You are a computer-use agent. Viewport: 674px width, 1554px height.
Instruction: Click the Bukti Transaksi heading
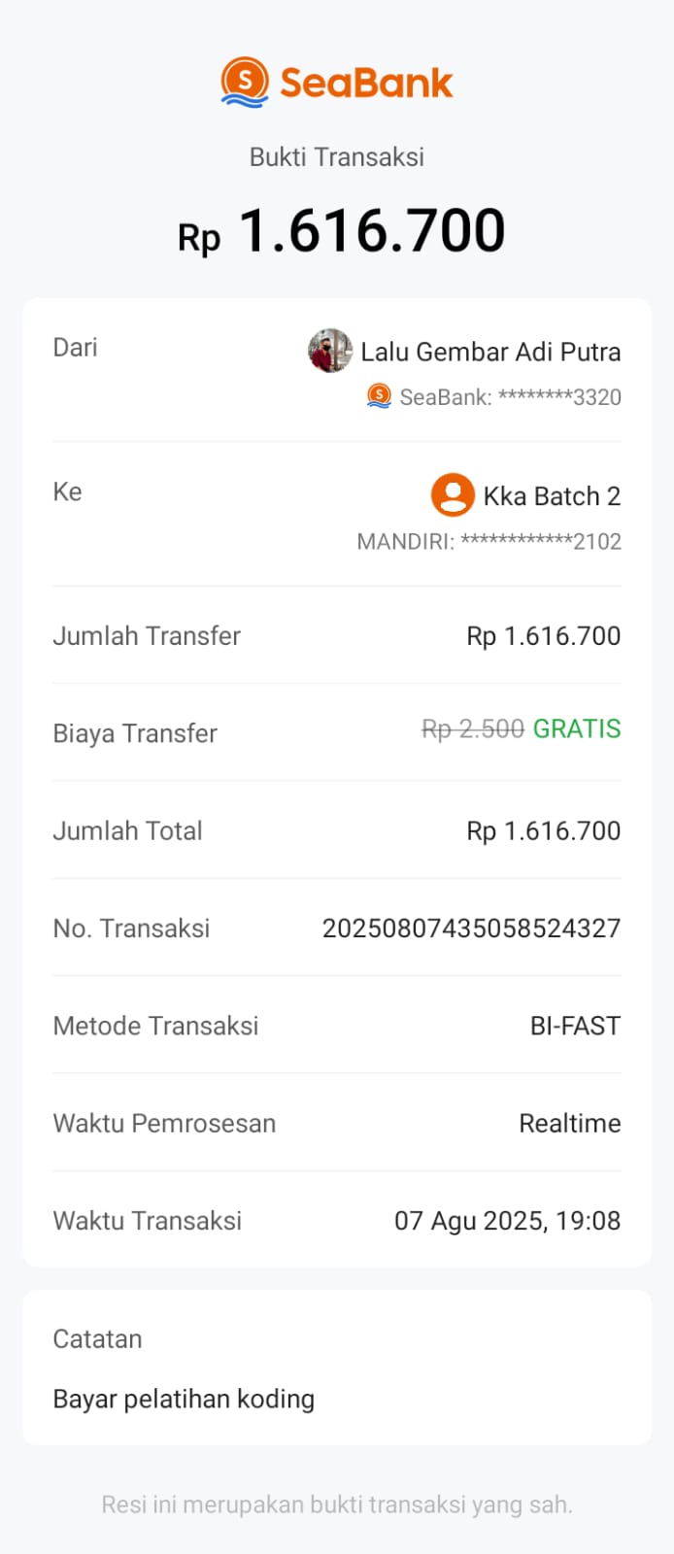point(337,157)
